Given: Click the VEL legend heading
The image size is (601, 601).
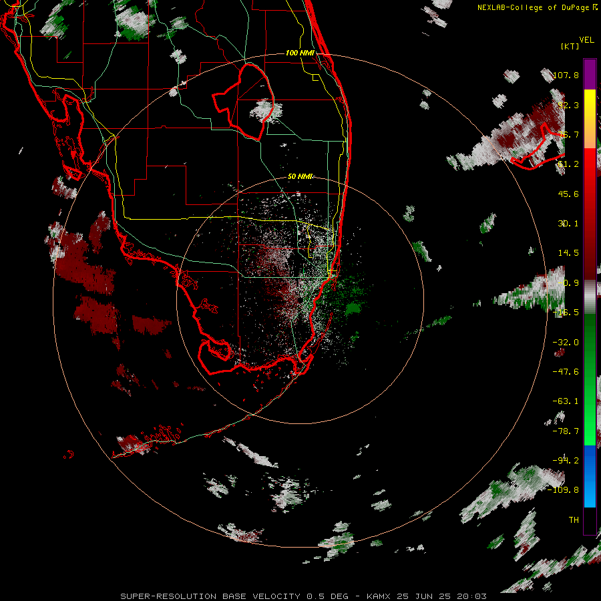Looking at the screenshot, I should (586, 40).
